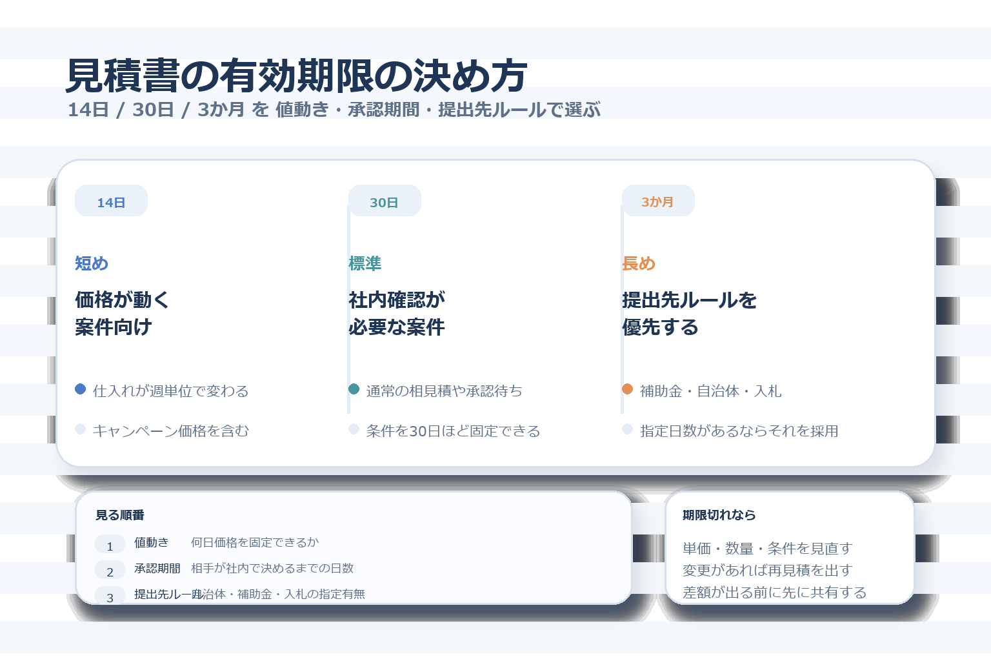Click the 見る順番 panel heading

(120, 515)
